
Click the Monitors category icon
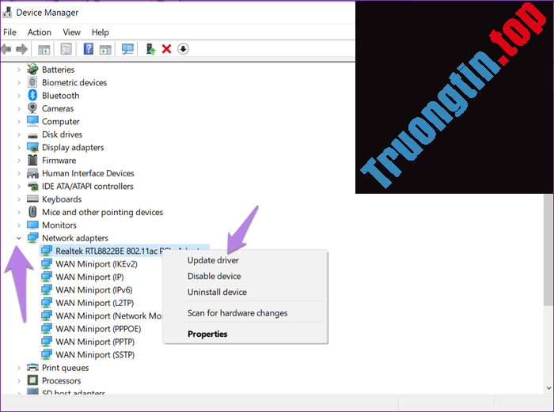pos(32,225)
